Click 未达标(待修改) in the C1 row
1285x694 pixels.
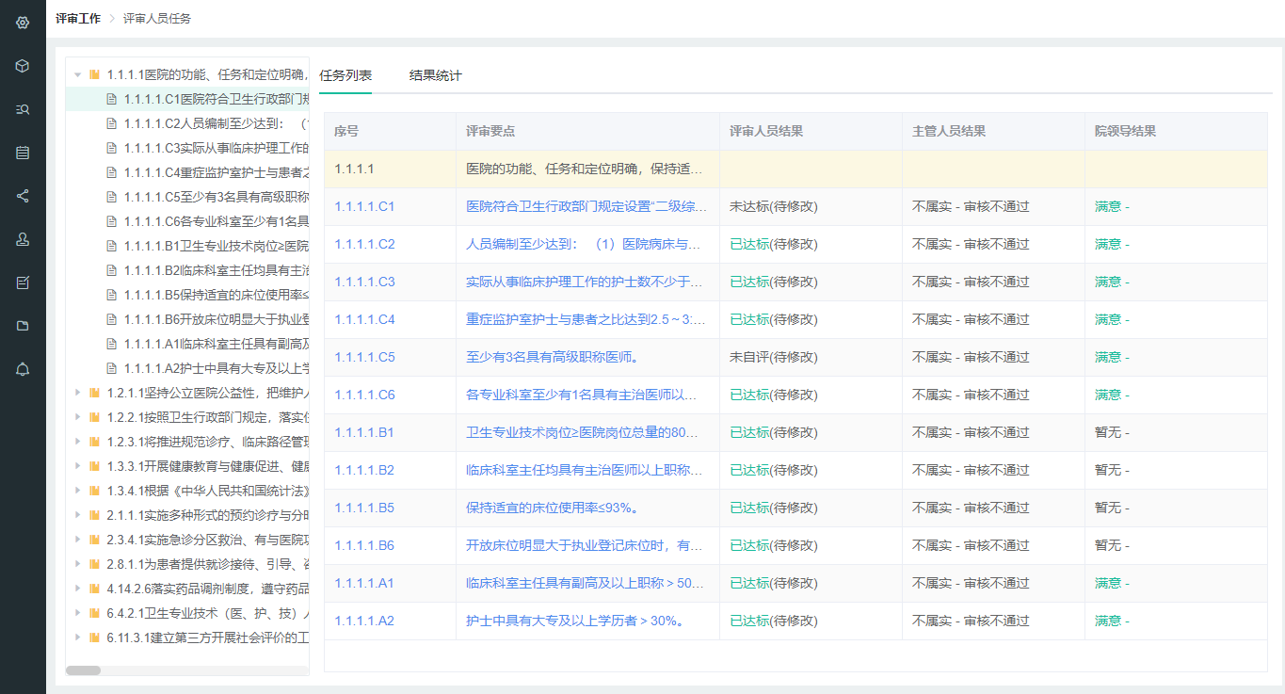pos(774,206)
